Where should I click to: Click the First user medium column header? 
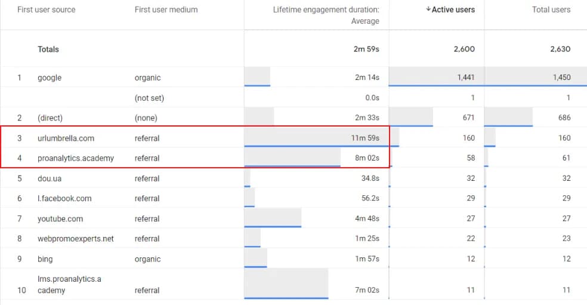click(166, 10)
